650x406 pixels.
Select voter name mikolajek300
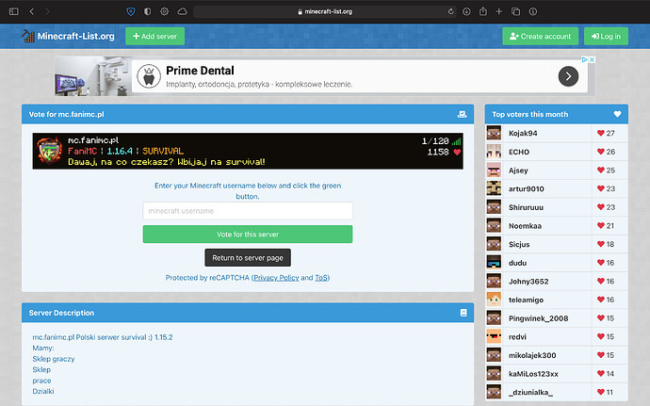tap(532, 355)
